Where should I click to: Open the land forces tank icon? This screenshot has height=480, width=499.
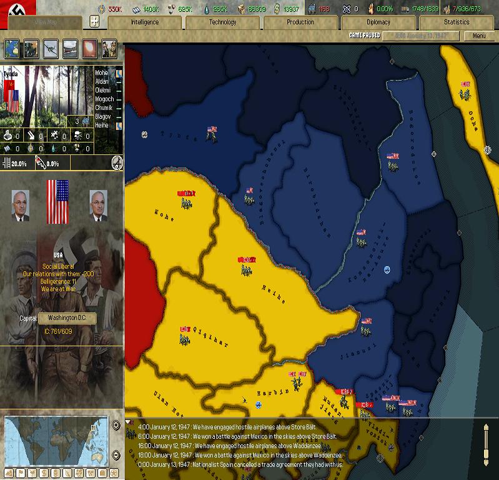coord(32,49)
